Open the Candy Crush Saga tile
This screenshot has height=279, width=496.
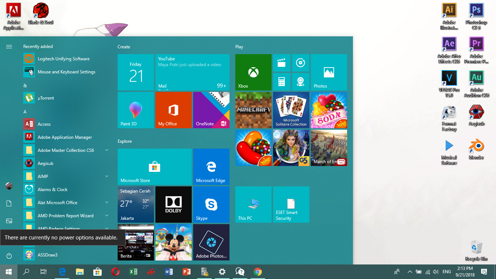click(x=253, y=148)
